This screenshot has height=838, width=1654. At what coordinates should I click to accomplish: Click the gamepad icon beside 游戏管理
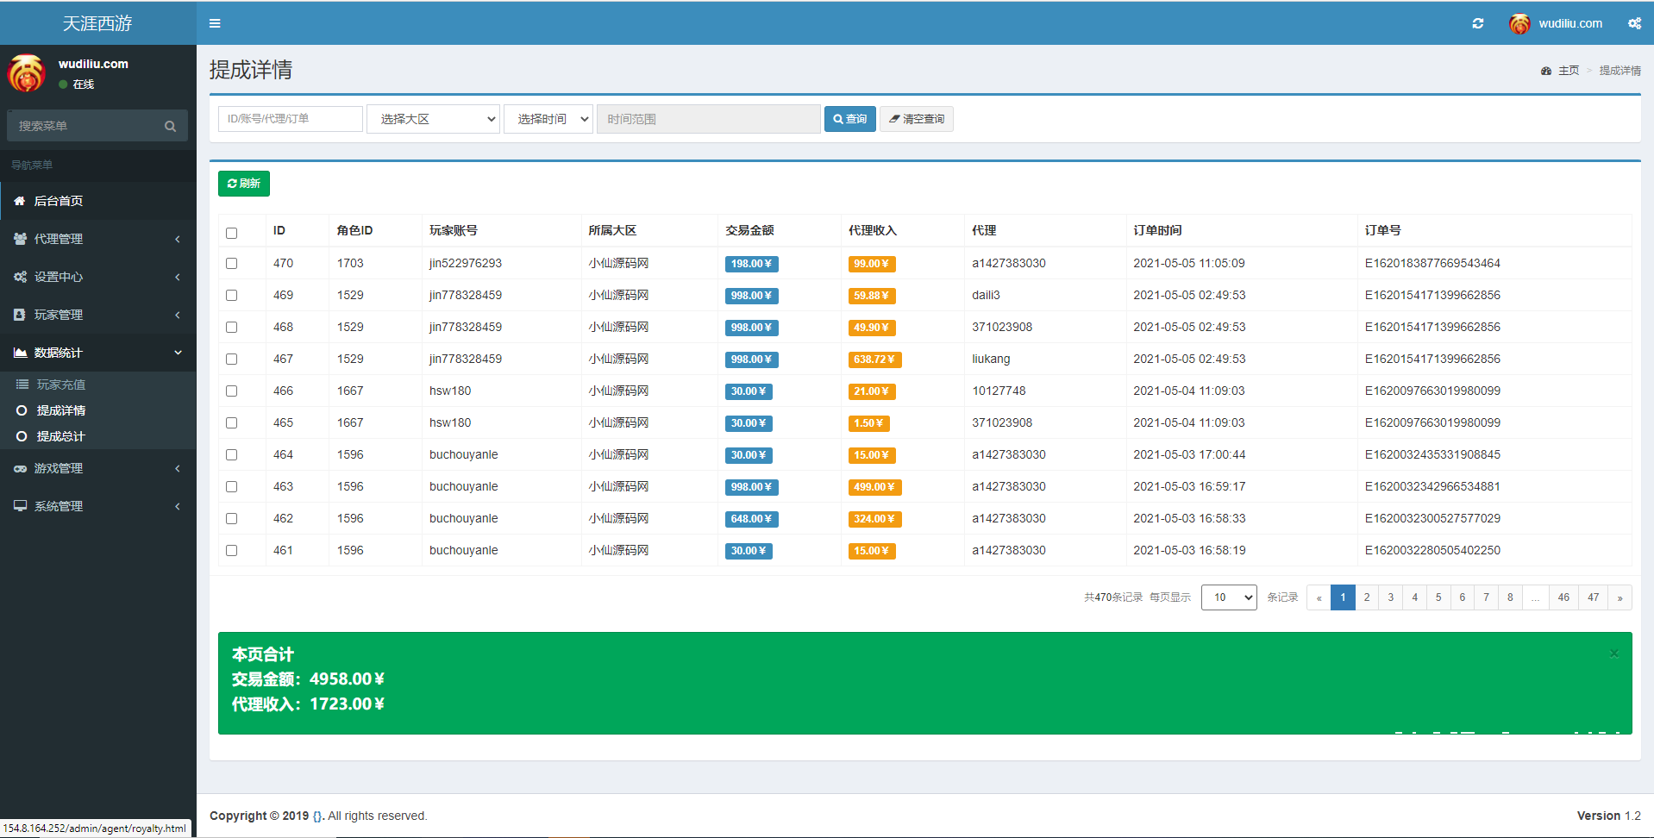pyautogui.click(x=20, y=468)
